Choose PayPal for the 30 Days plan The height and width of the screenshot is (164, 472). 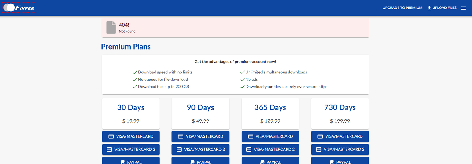[131, 161]
